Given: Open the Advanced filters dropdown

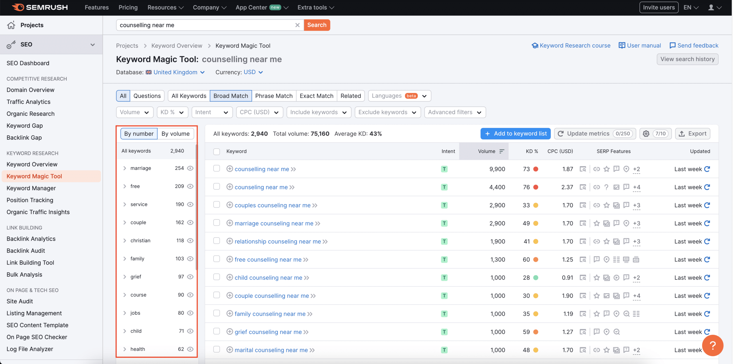Looking at the screenshot, I should [x=455, y=112].
